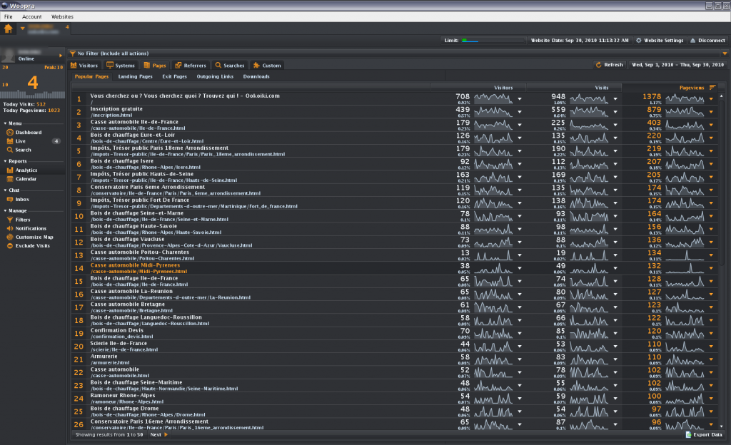
Task: Click the Export Data icon
Action: tap(689, 435)
